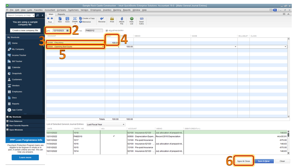Toggle the Adjusting Entry checkbox
The image size is (294, 167).
click(x=107, y=30)
